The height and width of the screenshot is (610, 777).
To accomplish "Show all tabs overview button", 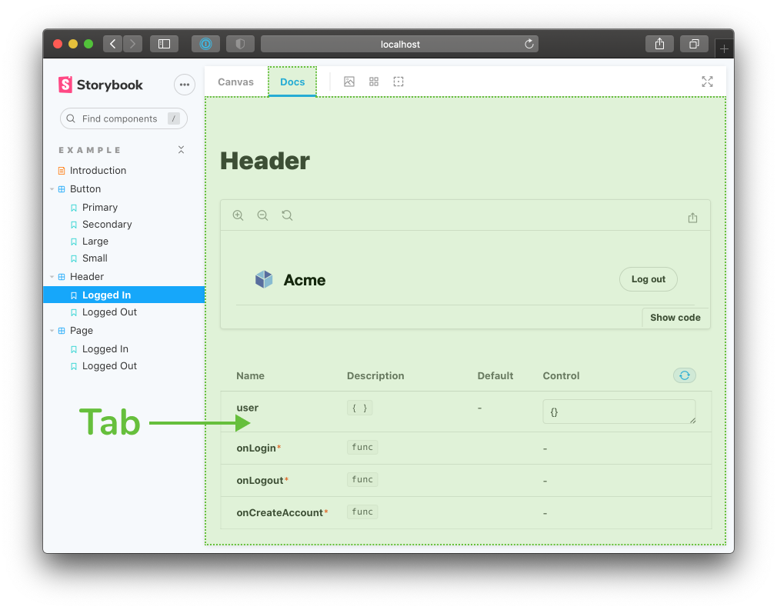I will coord(694,44).
